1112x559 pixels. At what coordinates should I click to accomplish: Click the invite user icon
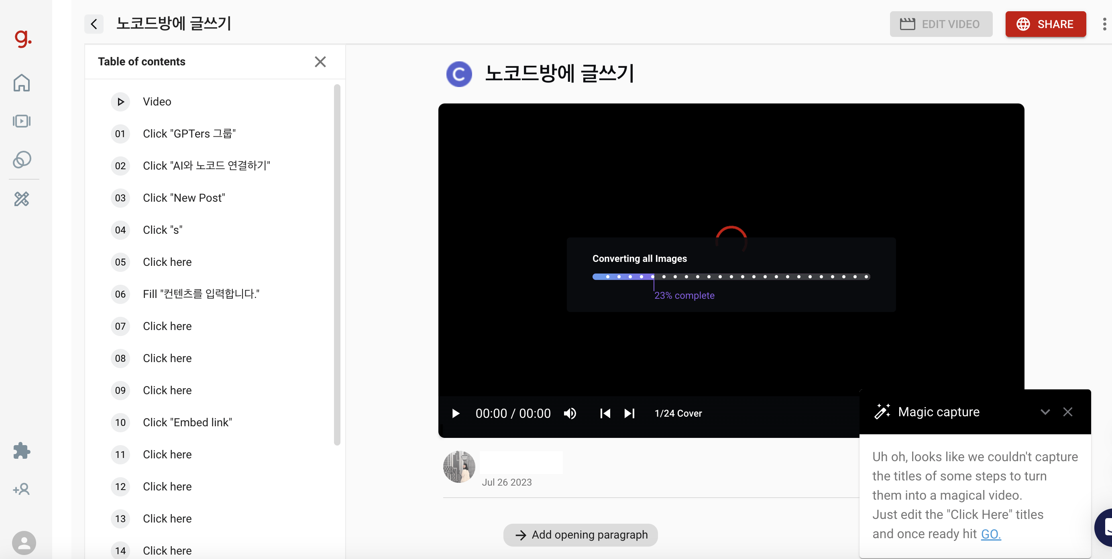coord(22,489)
